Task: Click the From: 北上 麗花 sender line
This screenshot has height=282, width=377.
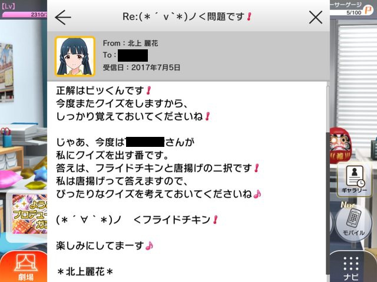Action: (x=130, y=43)
